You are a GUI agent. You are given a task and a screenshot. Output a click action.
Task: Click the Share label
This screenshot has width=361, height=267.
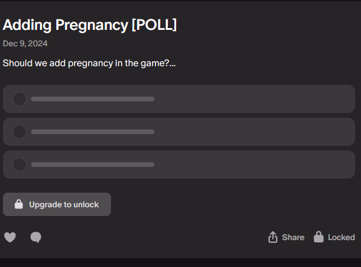(293, 237)
